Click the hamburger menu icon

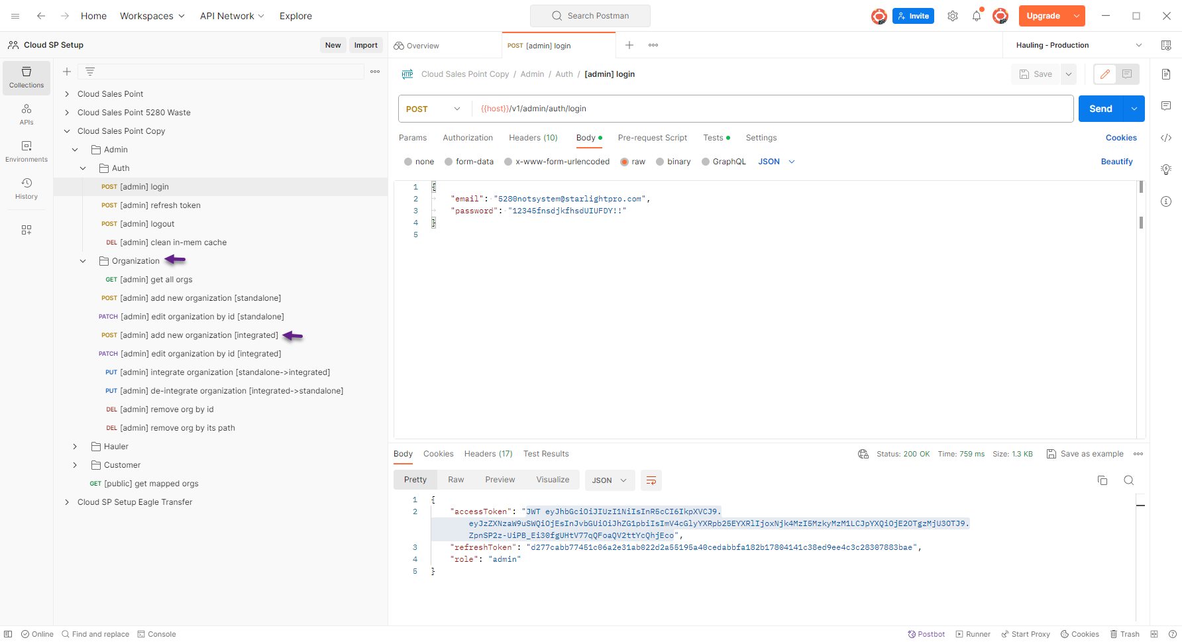15,16
